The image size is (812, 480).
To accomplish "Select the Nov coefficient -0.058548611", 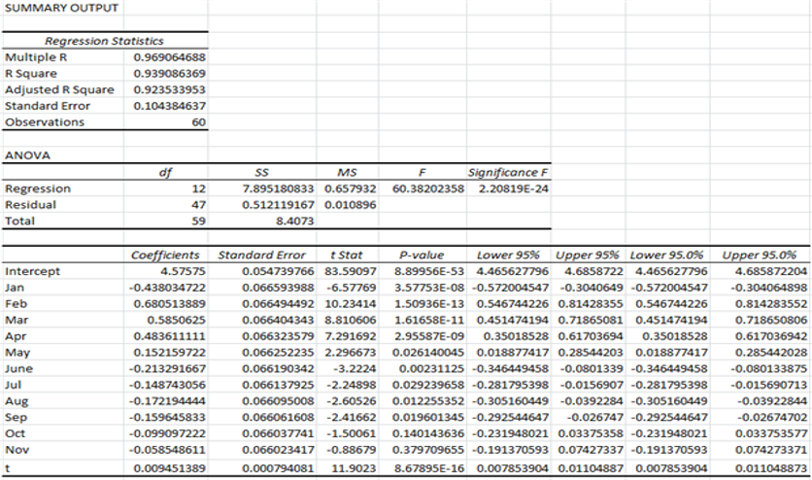I will coord(167,450).
